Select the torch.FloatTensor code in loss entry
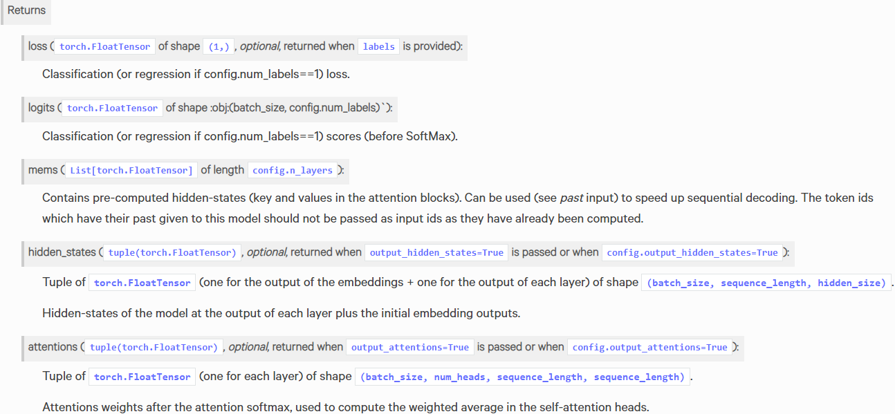The image size is (895, 414). click(105, 46)
